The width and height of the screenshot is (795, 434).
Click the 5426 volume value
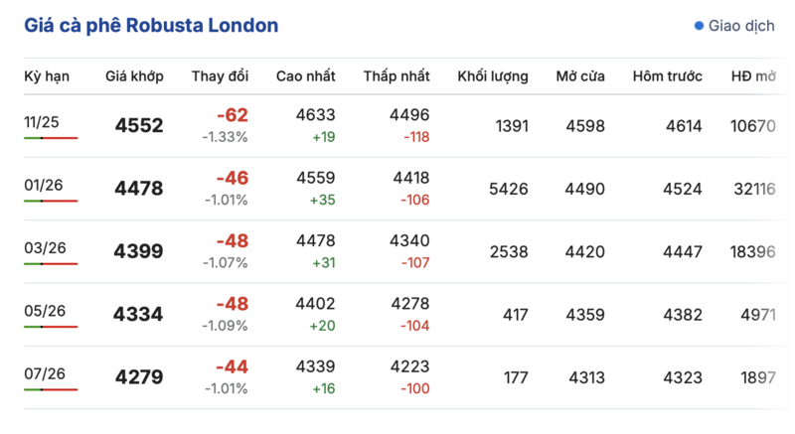click(509, 189)
